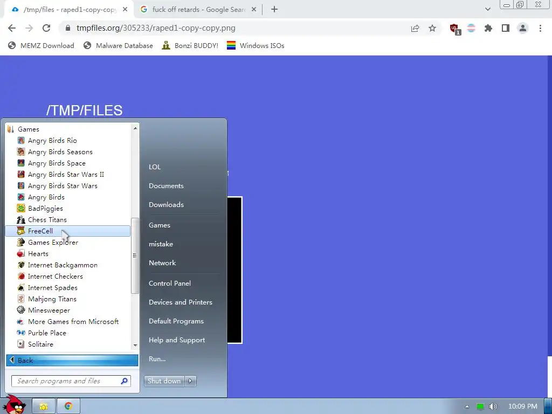This screenshot has height=414, width=552.
Task: Click the volume speaker tray icon
Action: coord(493,406)
